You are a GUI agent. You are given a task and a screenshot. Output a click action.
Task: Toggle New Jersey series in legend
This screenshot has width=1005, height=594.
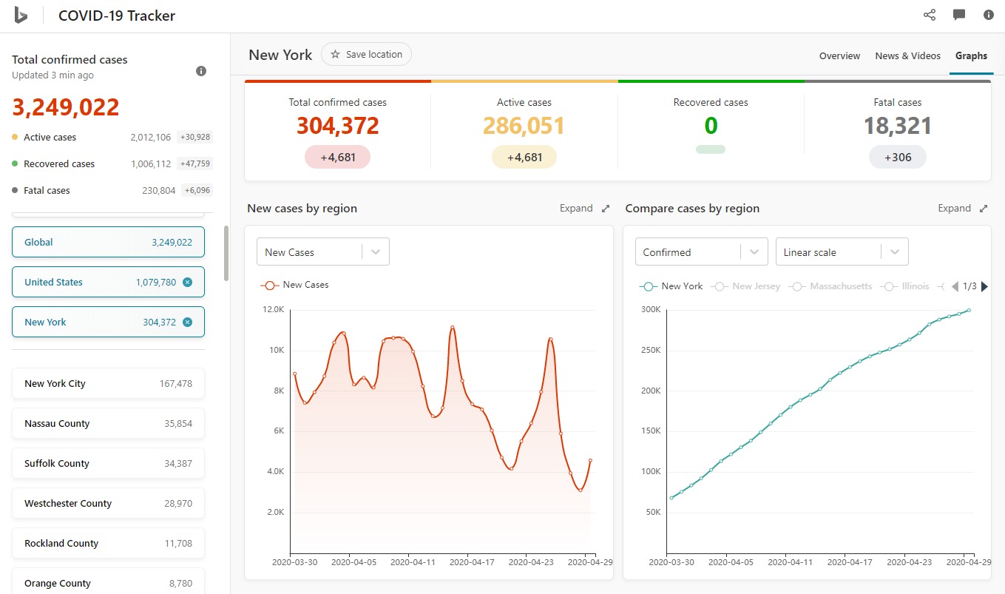point(747,286)
